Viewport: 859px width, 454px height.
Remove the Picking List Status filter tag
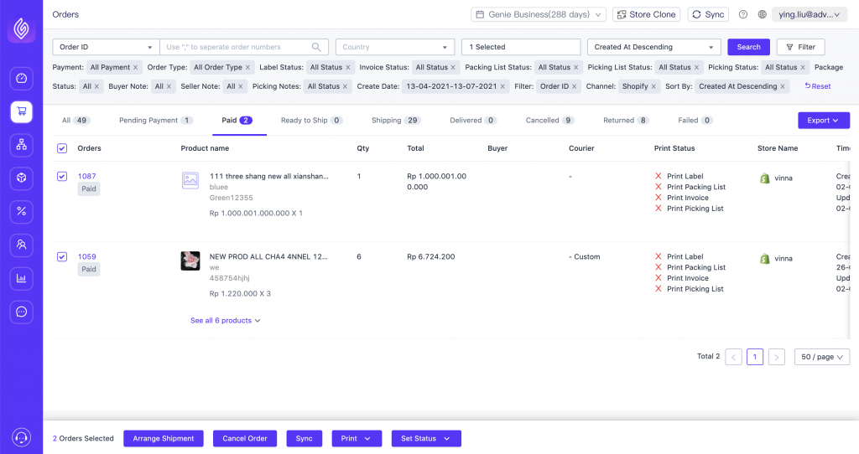(x=696, y=67)
